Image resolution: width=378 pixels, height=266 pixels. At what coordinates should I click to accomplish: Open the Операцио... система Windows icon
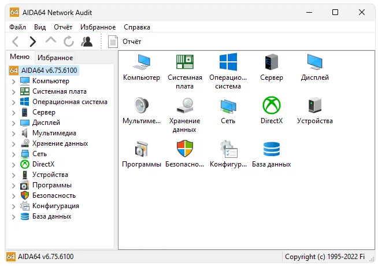[228, 62]
